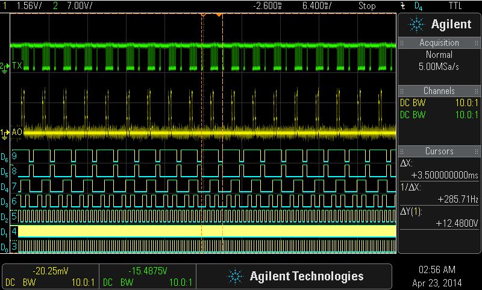Click bus label 6 on D3 trace
This screenshot has height=290, width=482.
pos(14,201)
